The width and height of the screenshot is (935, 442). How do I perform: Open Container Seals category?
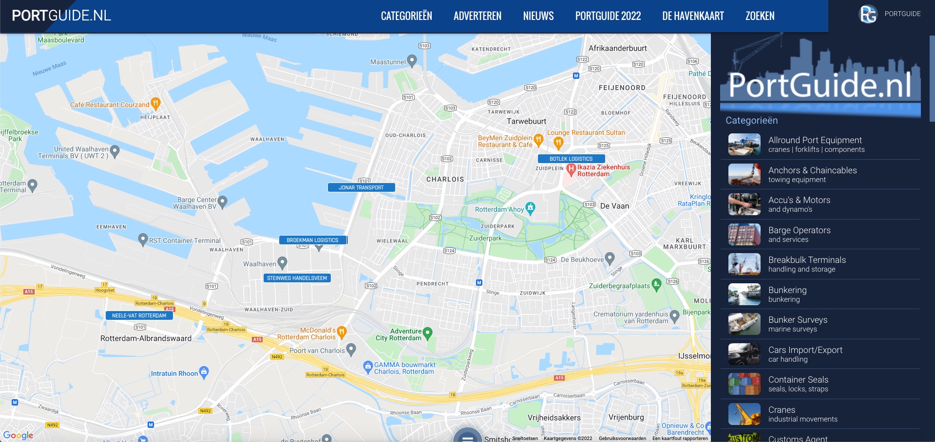pos(820,384)
